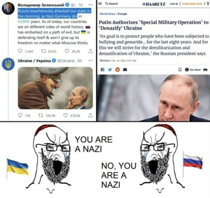Share article via Reddit icon

tap(117, 70)
